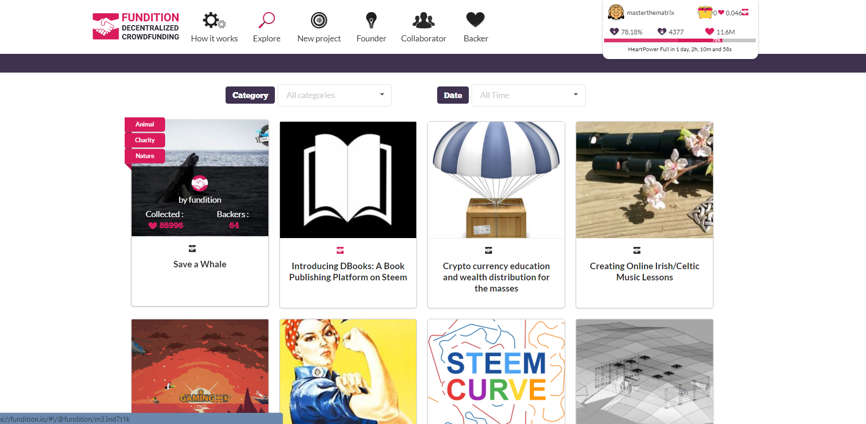The height and width of the screenshot is (424, 866).
Task: Open Explore via the magnifier icon
Action: tap(267, 20)
